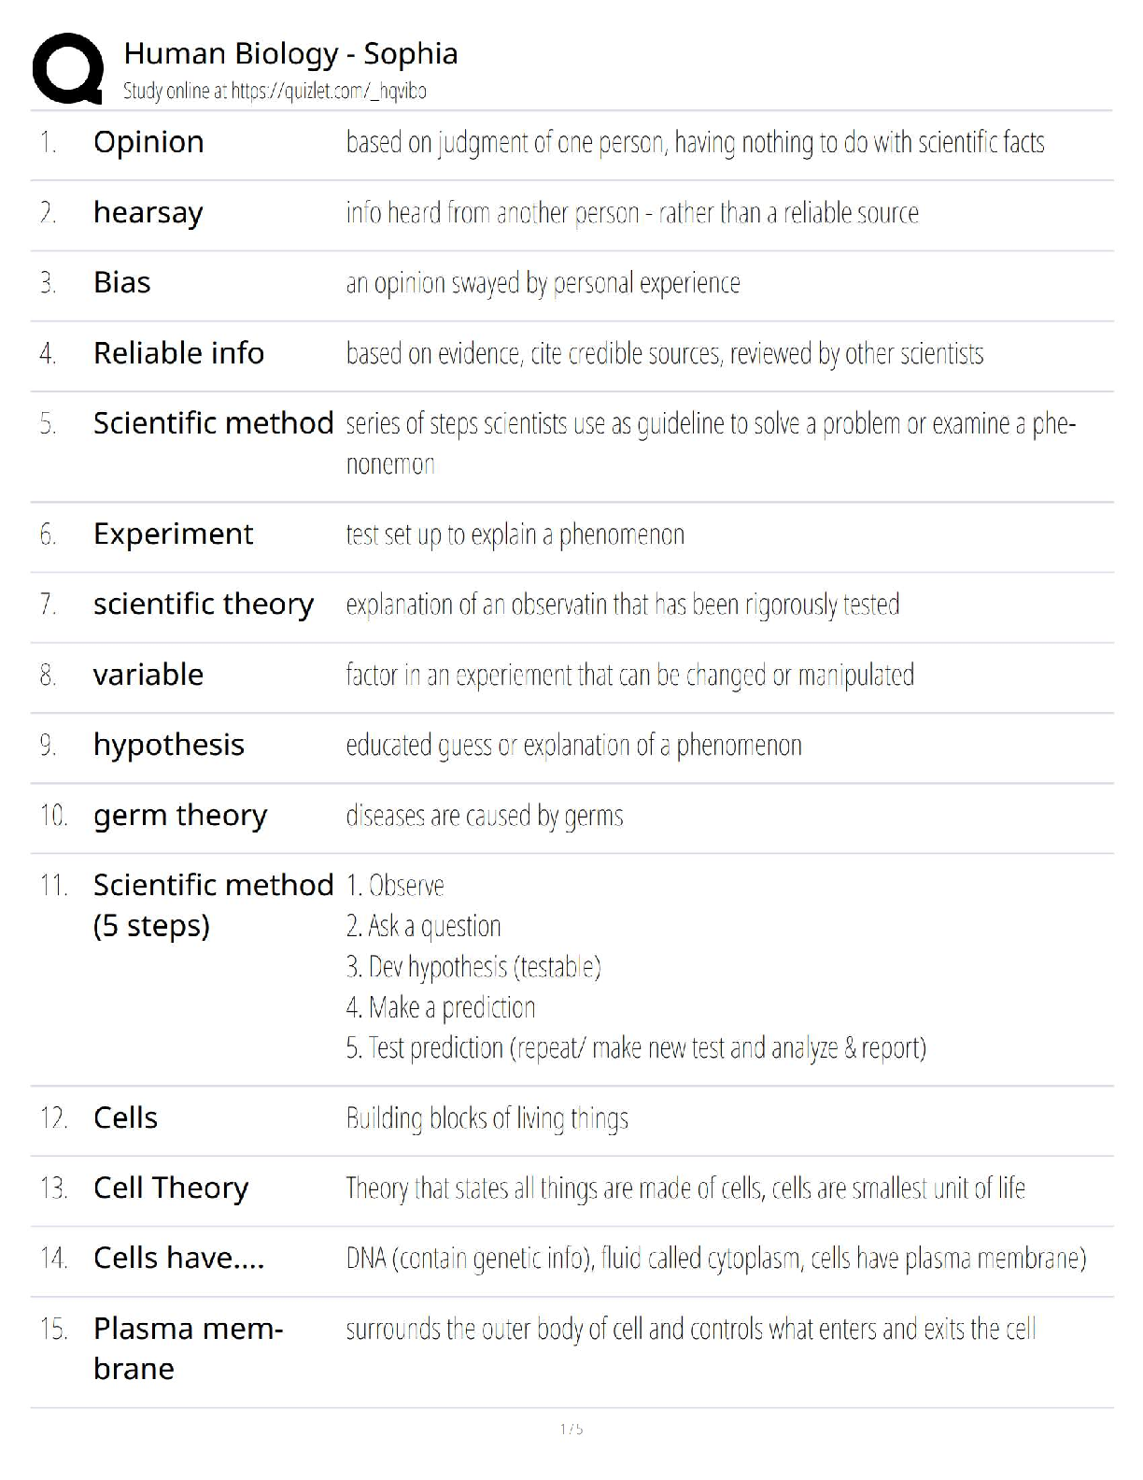Select the Bias term
1143x1480 pixels.
(121, 283)
